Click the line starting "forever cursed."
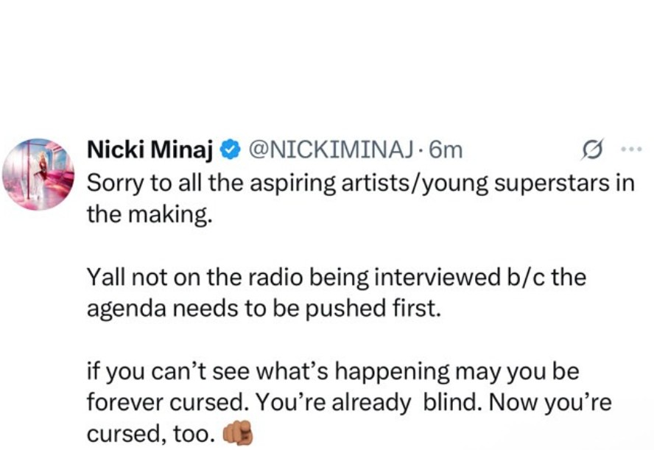This screenshot has height=450, width=654. click(349, 404)
